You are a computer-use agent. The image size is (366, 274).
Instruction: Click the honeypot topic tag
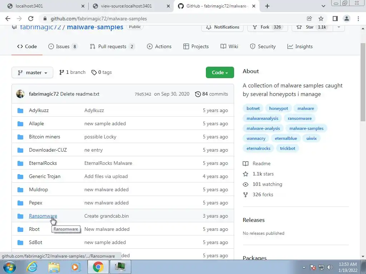point(278,108)
